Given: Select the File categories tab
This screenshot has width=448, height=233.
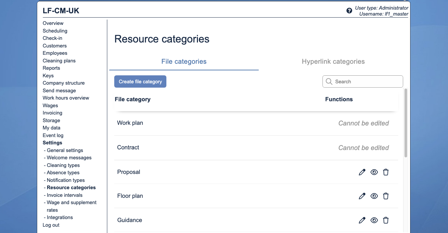Looking at the screenshot, I should pyautogui.click(x=184, y=62).
